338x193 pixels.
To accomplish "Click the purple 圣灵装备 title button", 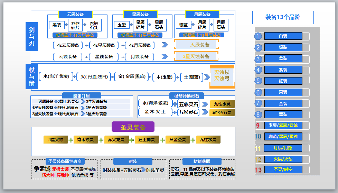I will [133, 127].
